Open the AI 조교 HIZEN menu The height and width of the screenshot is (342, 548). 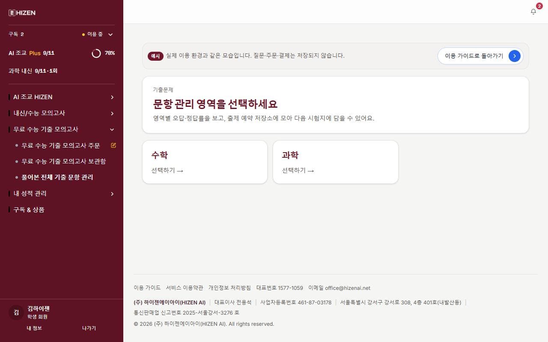pos(62,97)
